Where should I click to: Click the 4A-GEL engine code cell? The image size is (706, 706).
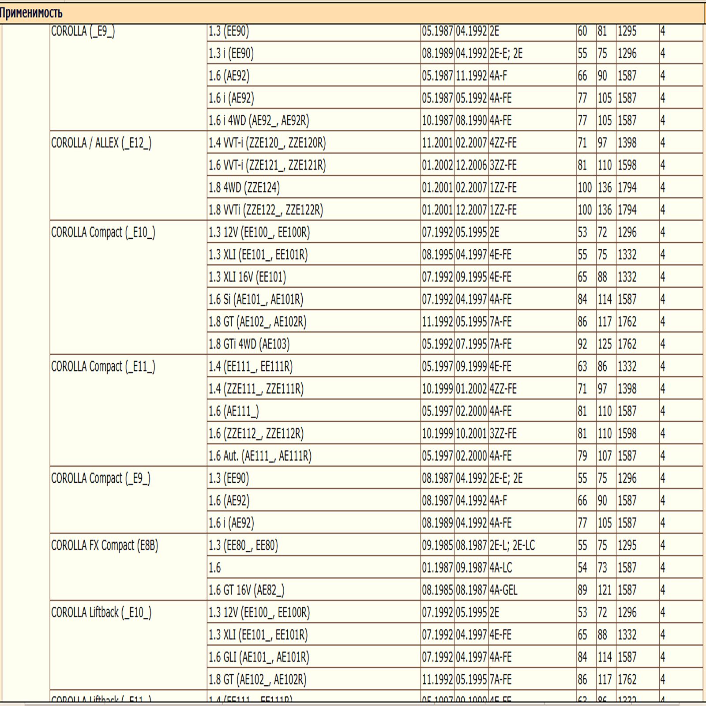[503, 590]
